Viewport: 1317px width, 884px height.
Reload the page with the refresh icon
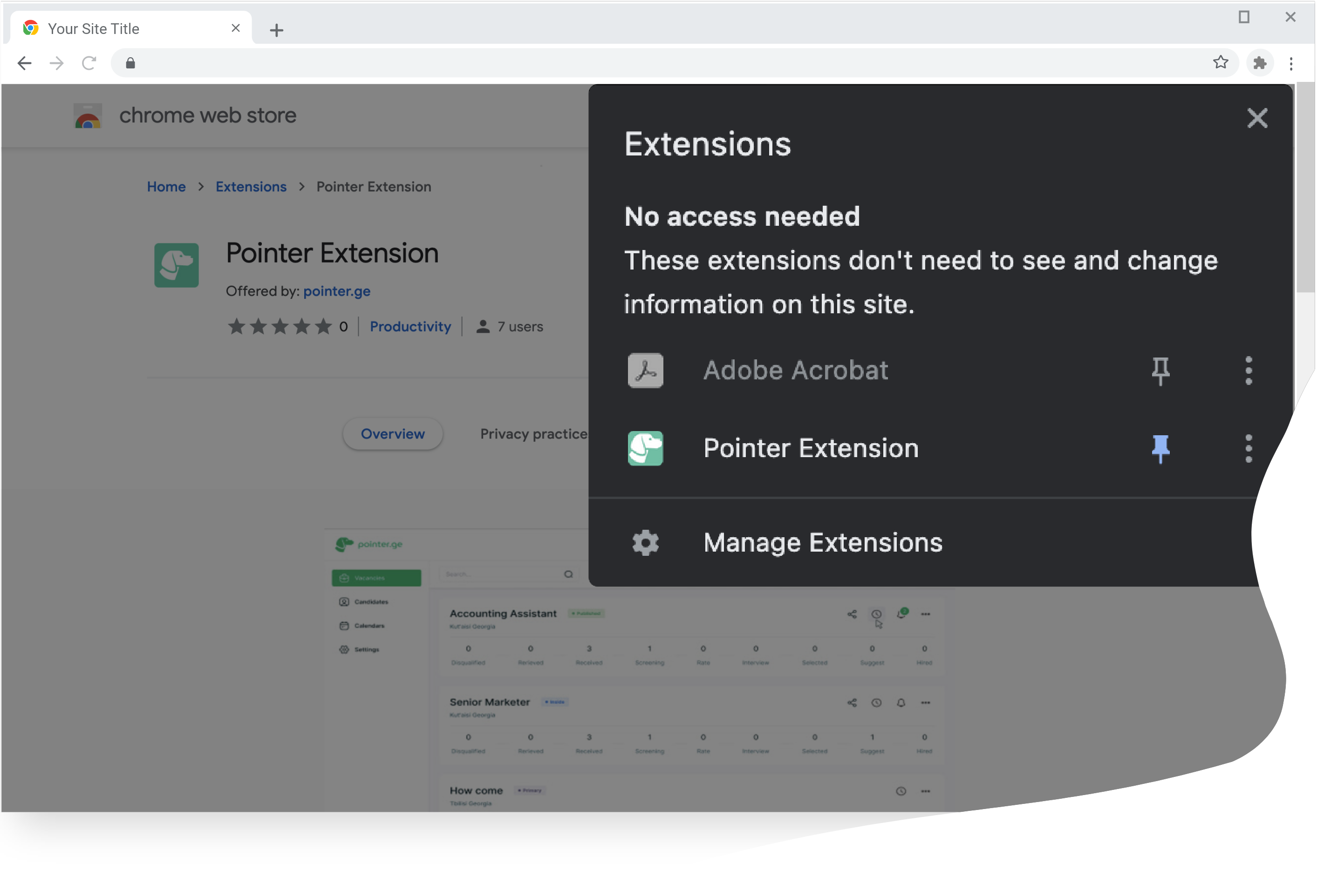pyautogui.click(x=89, y=63)
